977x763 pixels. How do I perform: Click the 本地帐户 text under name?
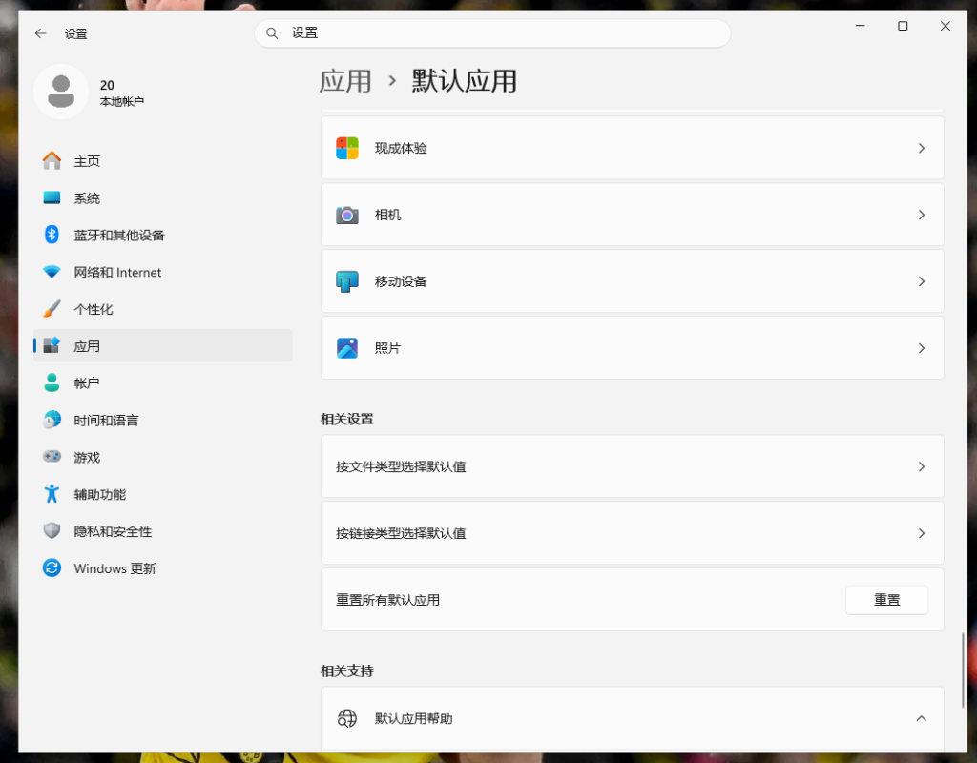121,101
